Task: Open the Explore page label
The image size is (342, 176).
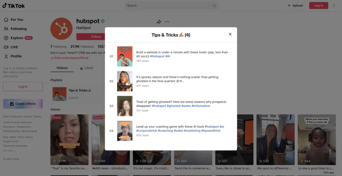Action: click(x=17, y=38)
